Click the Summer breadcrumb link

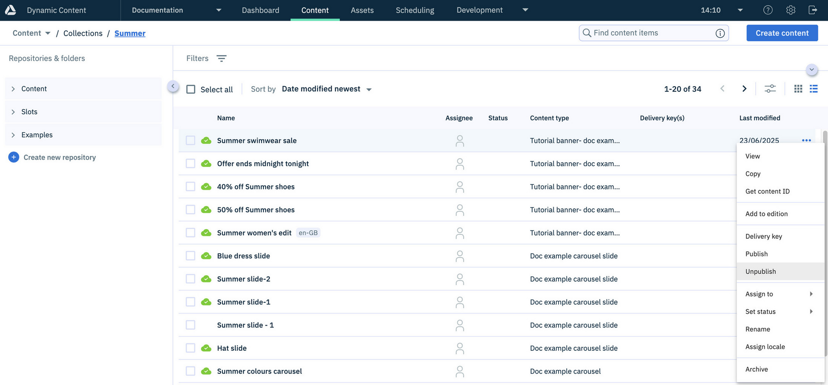point(130,33)
